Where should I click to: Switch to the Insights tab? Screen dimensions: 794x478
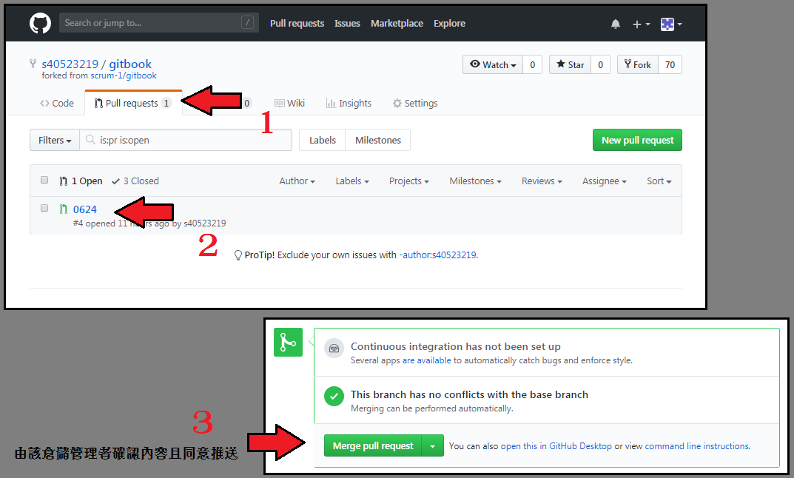coord(349,104)
